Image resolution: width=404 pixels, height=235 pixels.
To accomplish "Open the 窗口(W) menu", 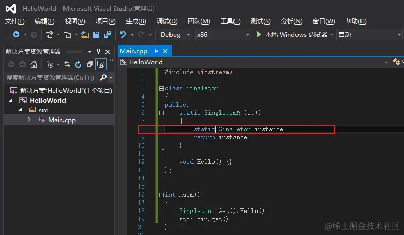I will point(324,21).
